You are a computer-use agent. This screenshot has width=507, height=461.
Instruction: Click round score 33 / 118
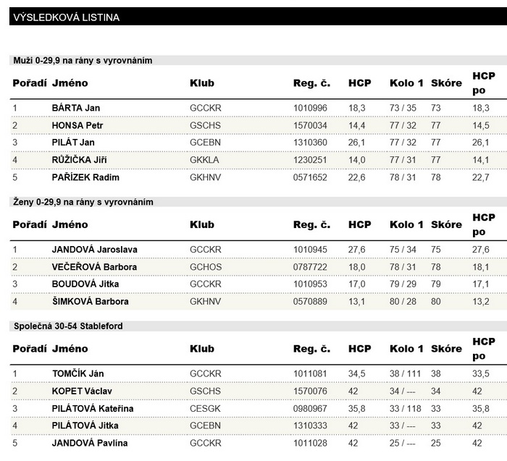[405, 409]
